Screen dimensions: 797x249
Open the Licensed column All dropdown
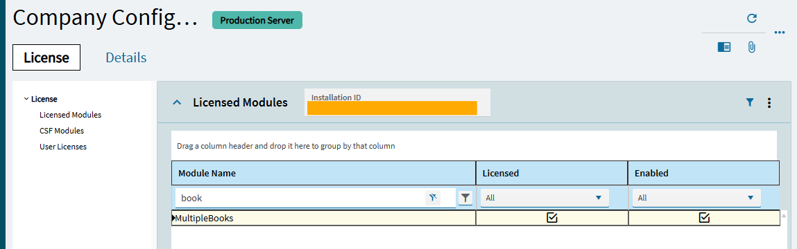point(544,198)
